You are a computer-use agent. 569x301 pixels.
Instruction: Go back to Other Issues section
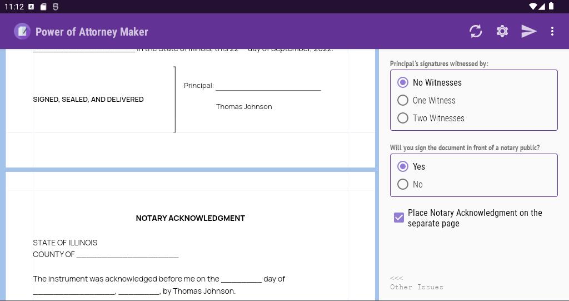417,283
